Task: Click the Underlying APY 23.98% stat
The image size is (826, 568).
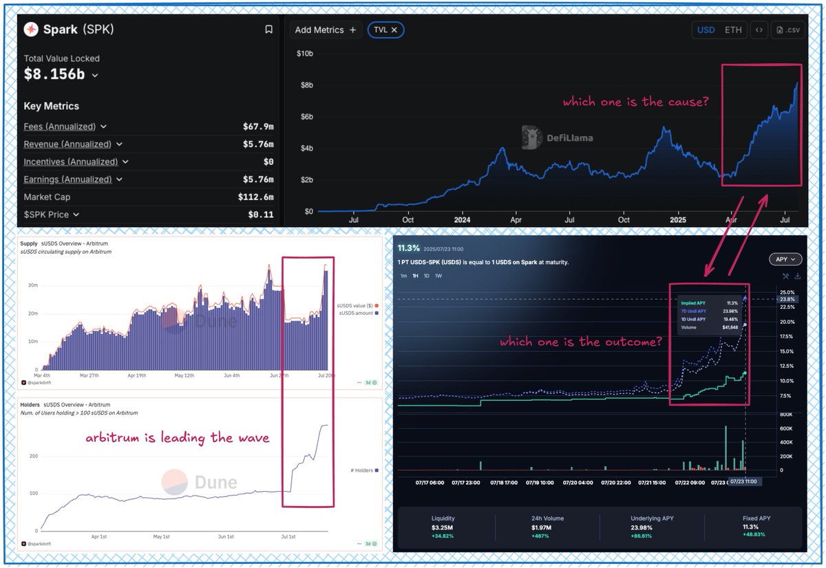Action: (653, 526)
